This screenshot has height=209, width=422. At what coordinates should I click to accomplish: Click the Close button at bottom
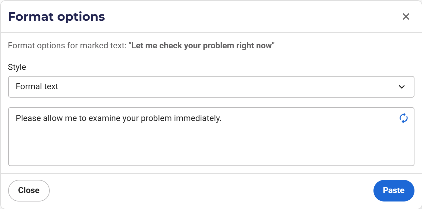tap(29, 190)
